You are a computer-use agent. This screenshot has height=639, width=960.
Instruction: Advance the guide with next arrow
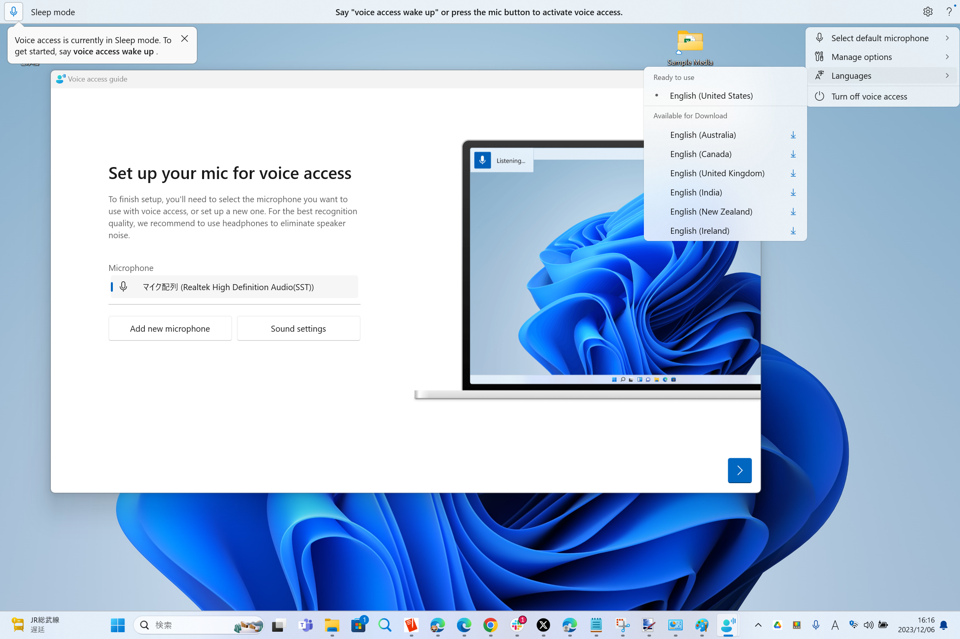pyautogui.click(x=739, y=470)
